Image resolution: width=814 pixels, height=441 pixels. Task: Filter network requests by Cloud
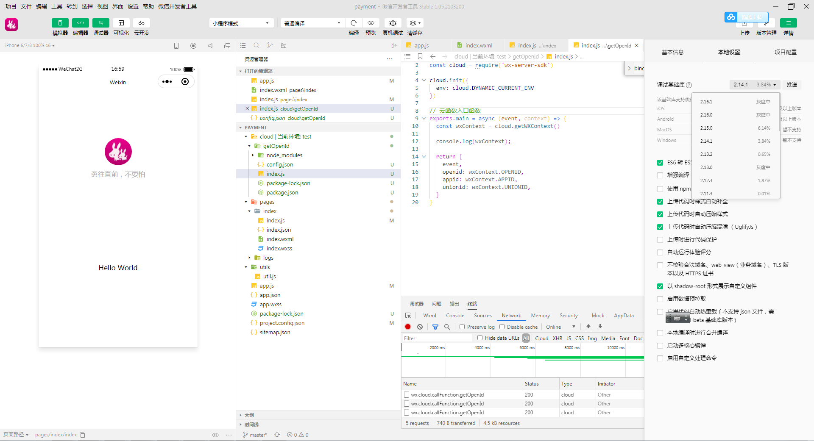tap(541, 338)
